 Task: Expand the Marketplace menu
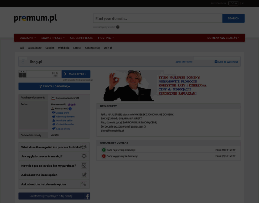click(53, 38)
